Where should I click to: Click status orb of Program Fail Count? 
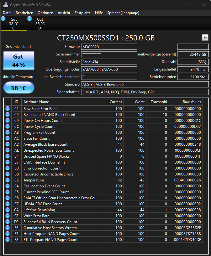point(8,133)
